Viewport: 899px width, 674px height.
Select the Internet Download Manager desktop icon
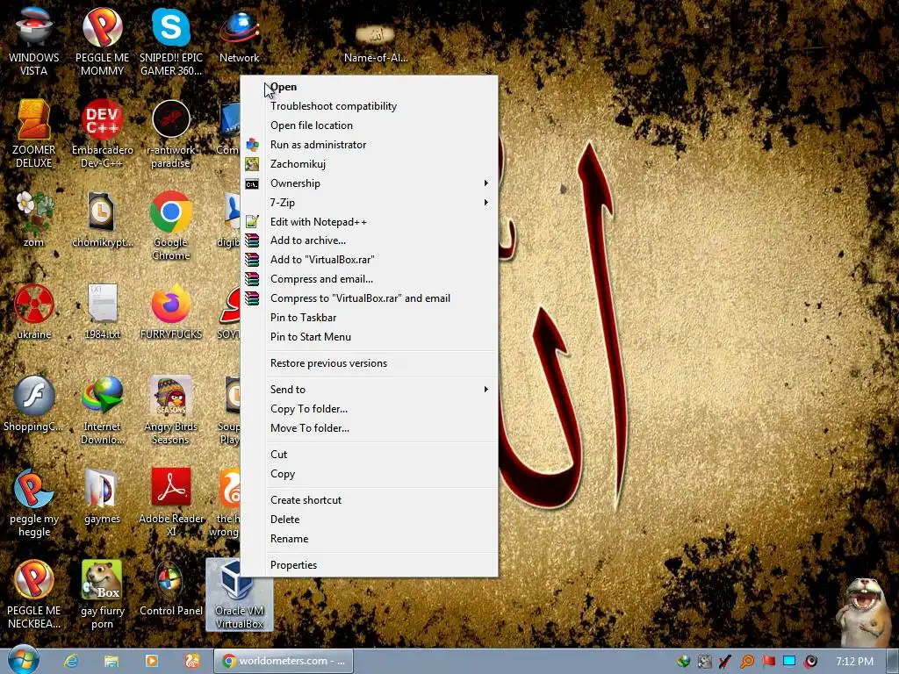(x=102, y=409)
